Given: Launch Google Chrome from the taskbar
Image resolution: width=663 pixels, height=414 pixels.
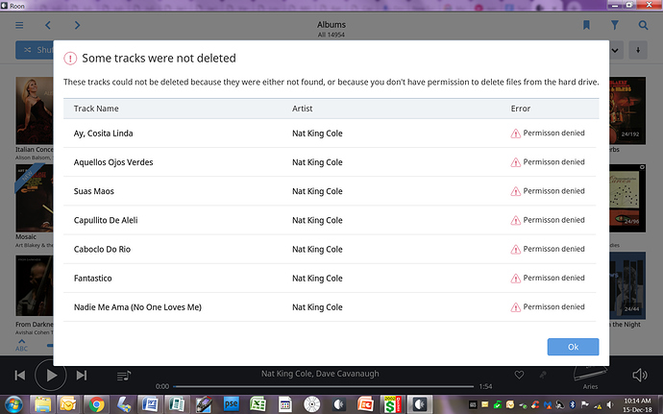Looking at the screenshot, I should pyautogui.click(x=96, y=404).
